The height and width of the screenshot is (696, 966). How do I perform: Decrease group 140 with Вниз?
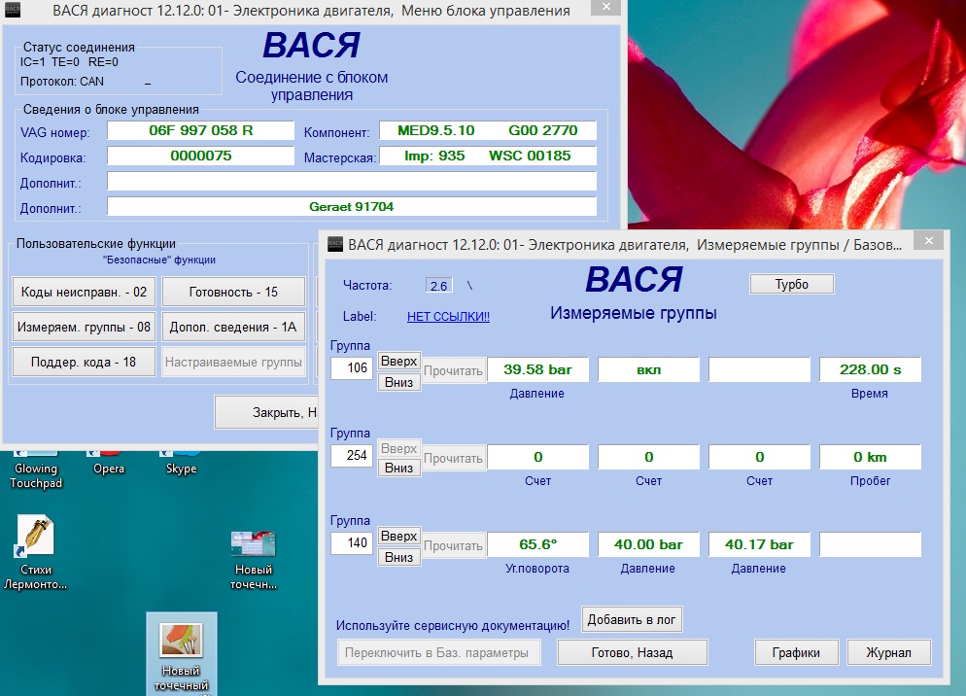399,557
